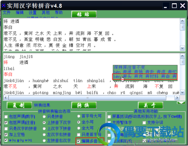The image size is (188, 146).
Task: Click red 不见 in the 君不见 row of the result pane
Action: (x=12, y=86)
